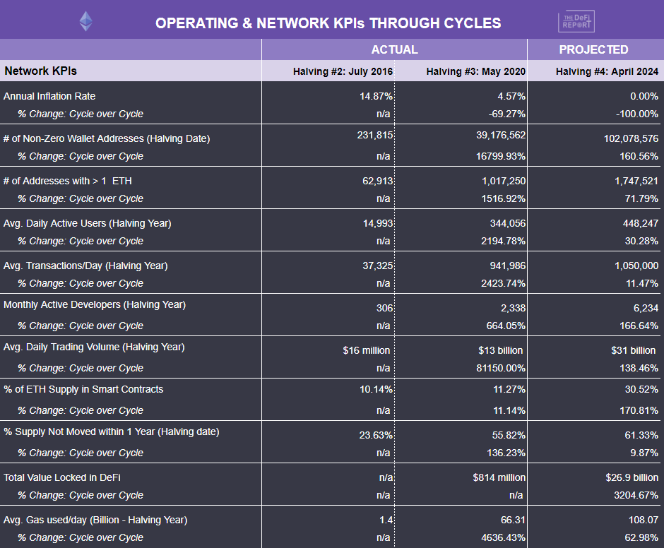This screenshot has width=664, height=548.
Task: Select the 2423.74% change cell
Action: (x=503, y=283)
